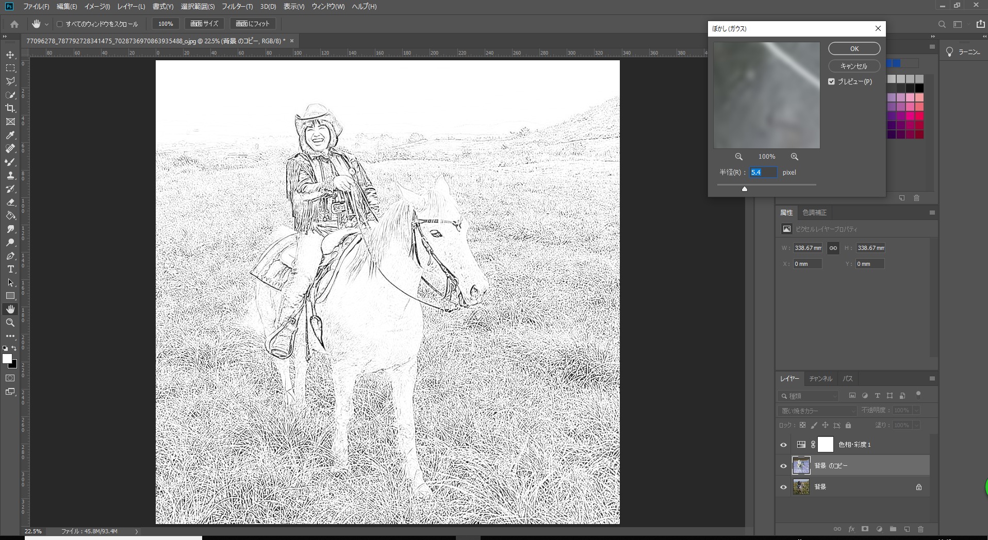988x540 pixels.
Task: Toggle the Preview checkbox in blur dialog
Action: (831, 81)
